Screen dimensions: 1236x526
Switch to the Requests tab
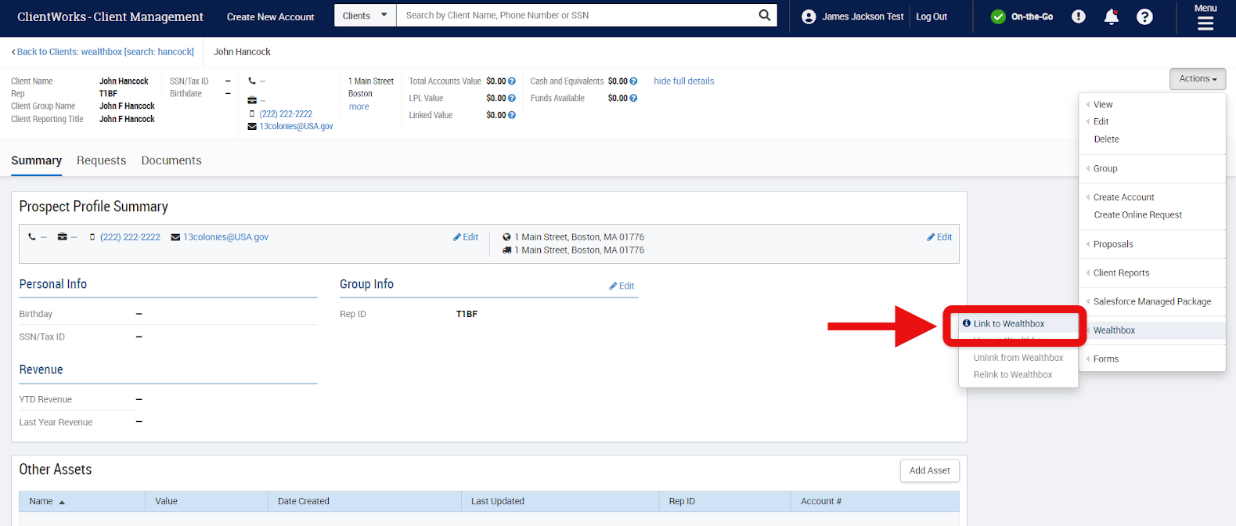[101, 160]
